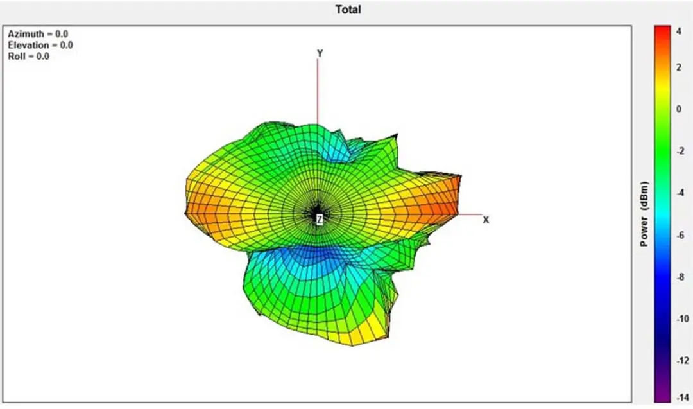The image size is (693, 409).
Task: Click the colorbar tick value -2
Action: coord(681,152)
